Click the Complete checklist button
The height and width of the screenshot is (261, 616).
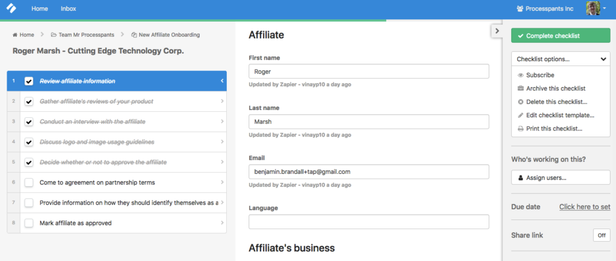click(561, 35)
